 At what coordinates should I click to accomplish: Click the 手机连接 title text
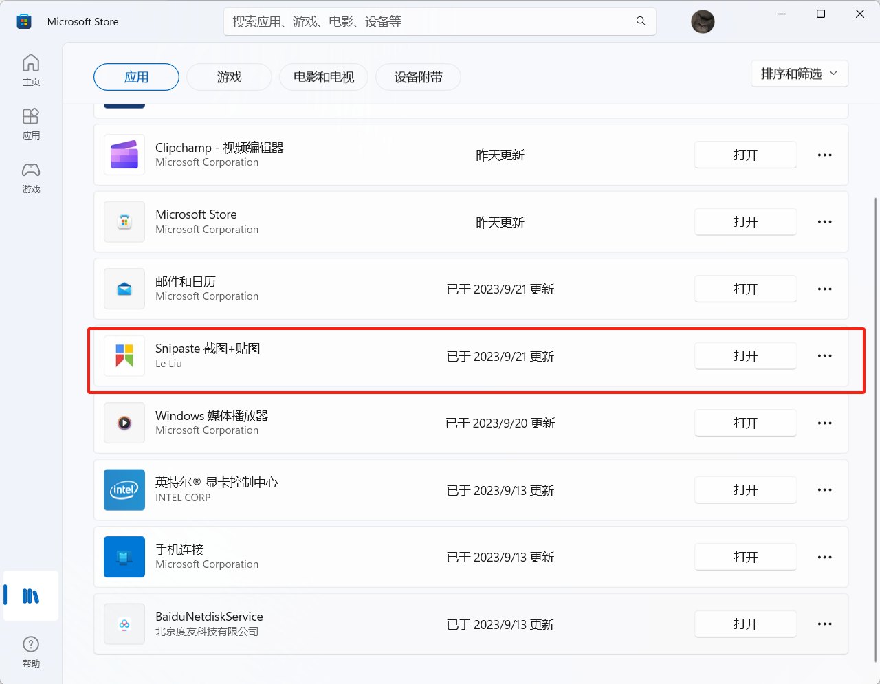[179, 549]
